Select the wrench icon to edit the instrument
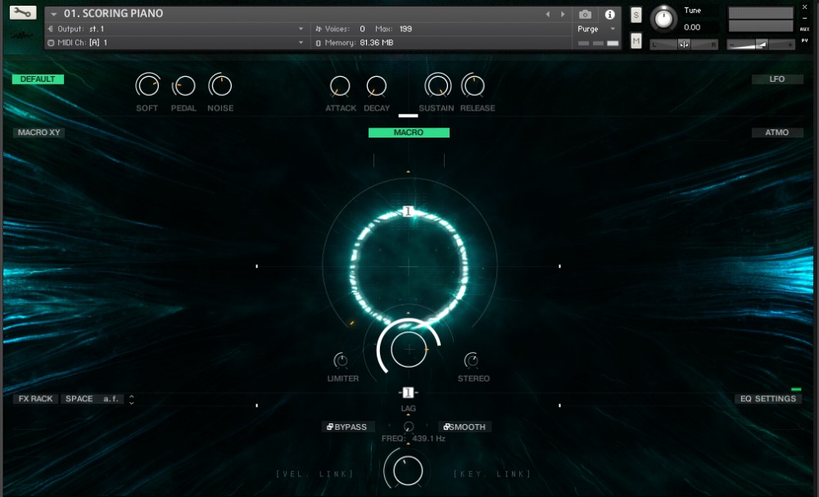The width and height of the screenshot is (819, 497). click(x=20, y=13)
